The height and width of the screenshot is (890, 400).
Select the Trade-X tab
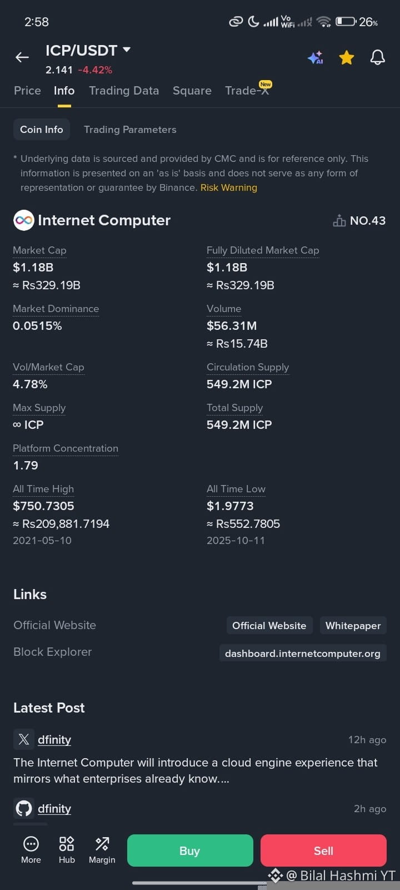click(247, 91)
